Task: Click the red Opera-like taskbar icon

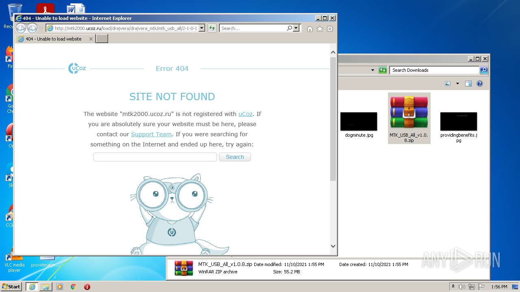Action: [87, 287]
